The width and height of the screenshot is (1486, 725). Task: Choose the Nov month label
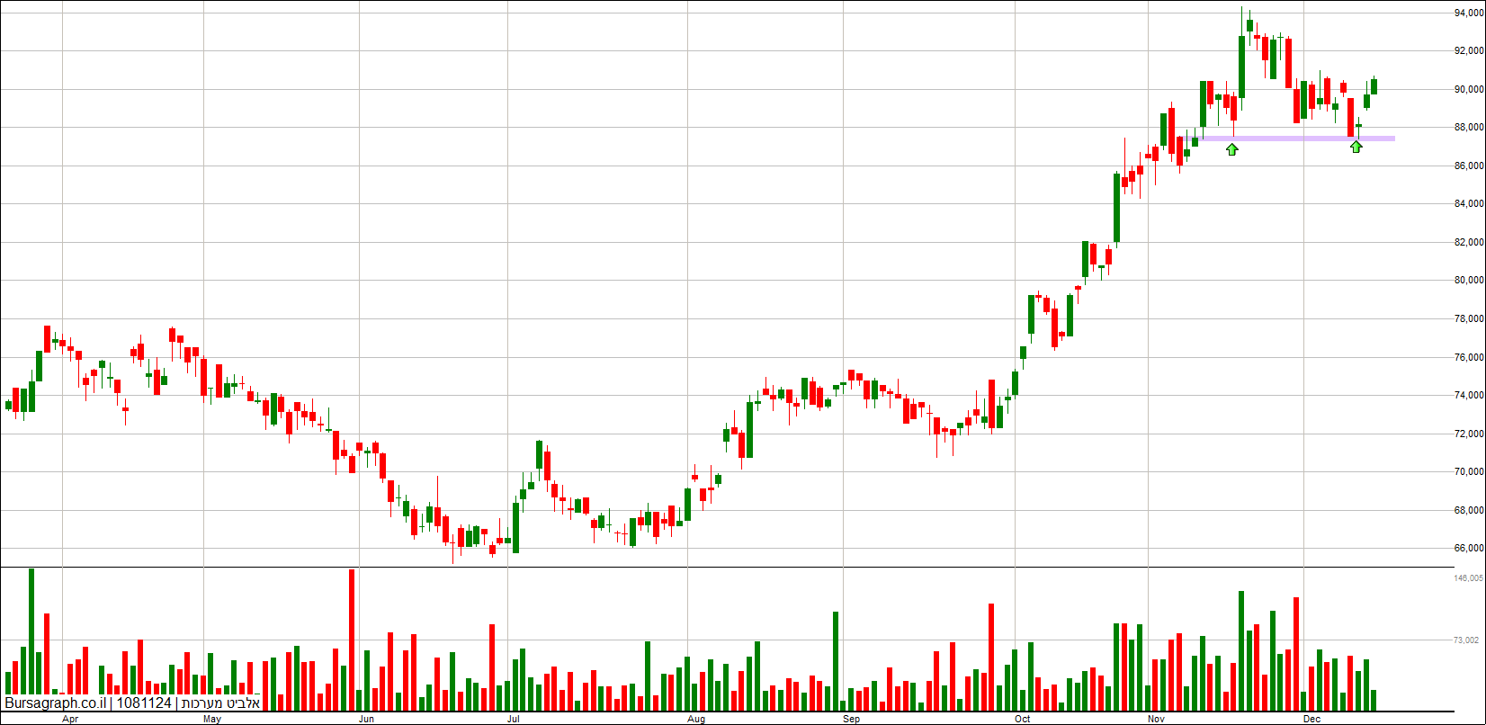coord(1157,720)
